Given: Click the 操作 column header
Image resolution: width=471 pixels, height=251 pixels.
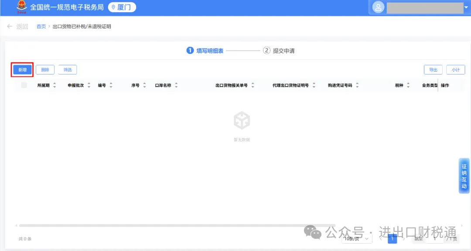Looking at the screenshot, I should (x=445, y=86).
